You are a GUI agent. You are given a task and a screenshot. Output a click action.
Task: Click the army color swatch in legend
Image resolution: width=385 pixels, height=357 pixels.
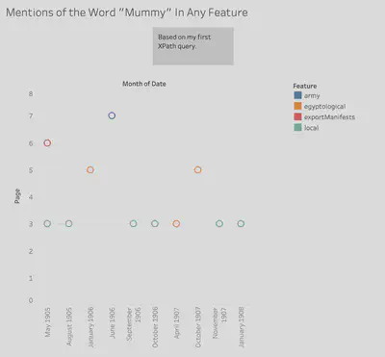[297, 95]
